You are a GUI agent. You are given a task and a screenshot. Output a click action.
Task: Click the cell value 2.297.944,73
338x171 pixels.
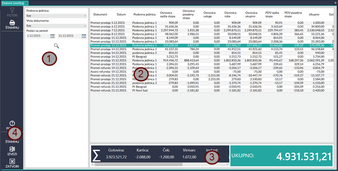[x=169, y=30]
